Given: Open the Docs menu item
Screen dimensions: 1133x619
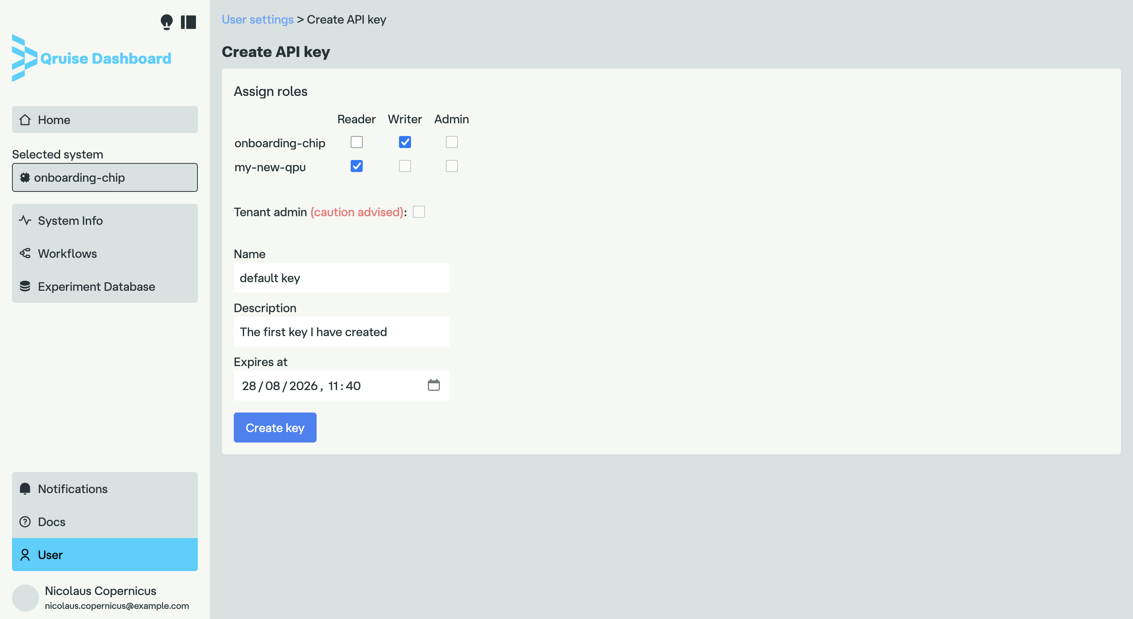Looking at the screenshot, I should pos(51,522).
